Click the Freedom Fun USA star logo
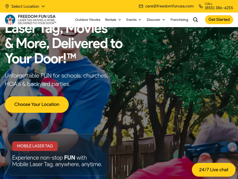The width and height of the screenshot is (238, 179). pyautogui.click(x=10, y=20)
